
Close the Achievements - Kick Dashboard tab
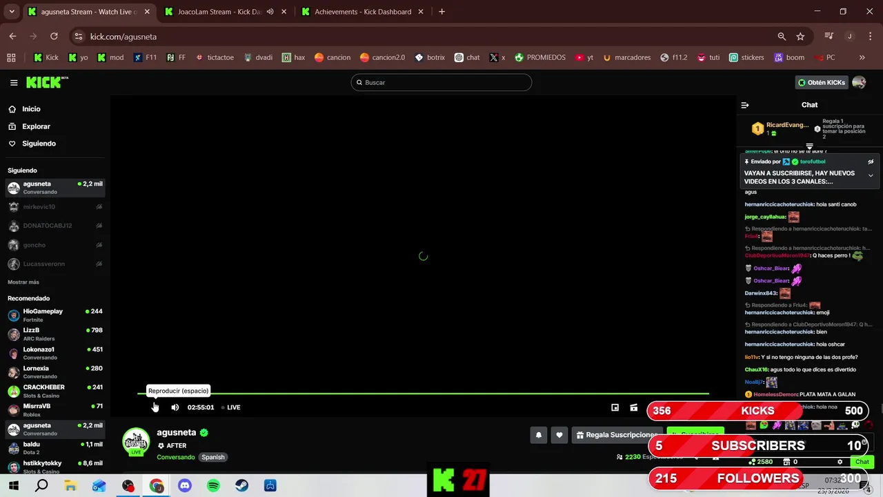coord(421,12)
